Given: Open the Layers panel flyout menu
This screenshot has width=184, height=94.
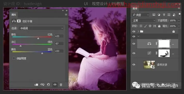Looking at the screenshot, I should point(179,8).
